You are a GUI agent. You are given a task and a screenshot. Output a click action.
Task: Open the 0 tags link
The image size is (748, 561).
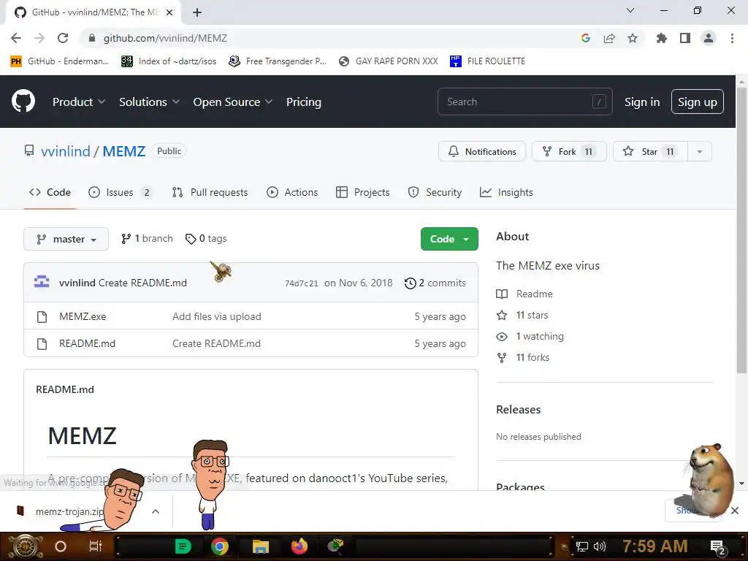206,239
